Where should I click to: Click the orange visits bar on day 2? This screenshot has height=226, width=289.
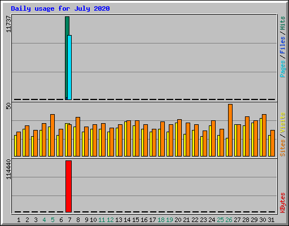pyautogui.click(x=27, y=141)
